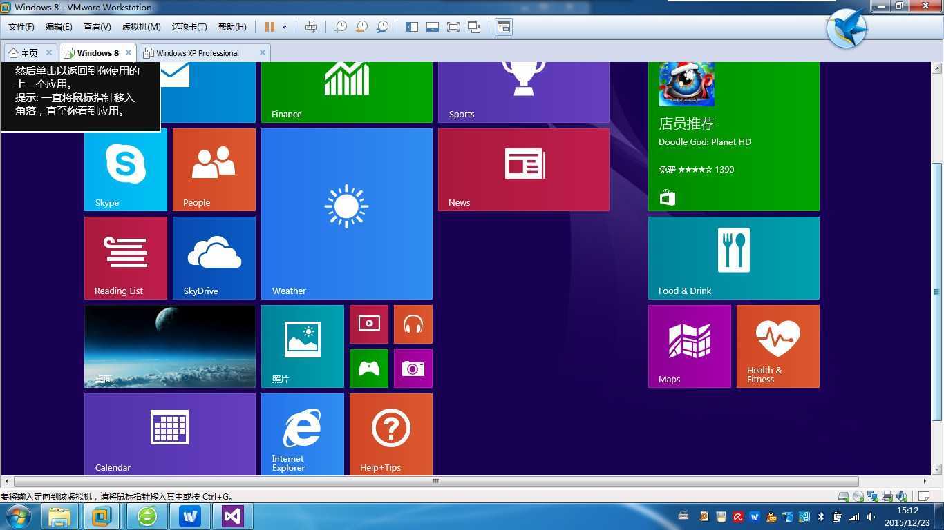Screen dimensions: 944x530
Task: Open the Music headphones small tile
Action: point(413,324)
